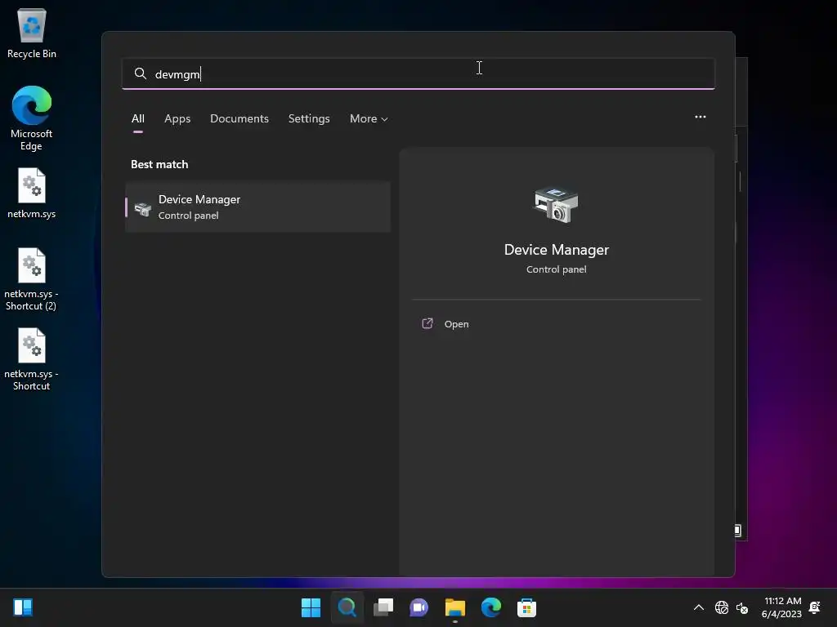Image resolution: width=837 pixels, height=627 pixels.
Task: Switch to the Settings search tab
Action: 309,119
